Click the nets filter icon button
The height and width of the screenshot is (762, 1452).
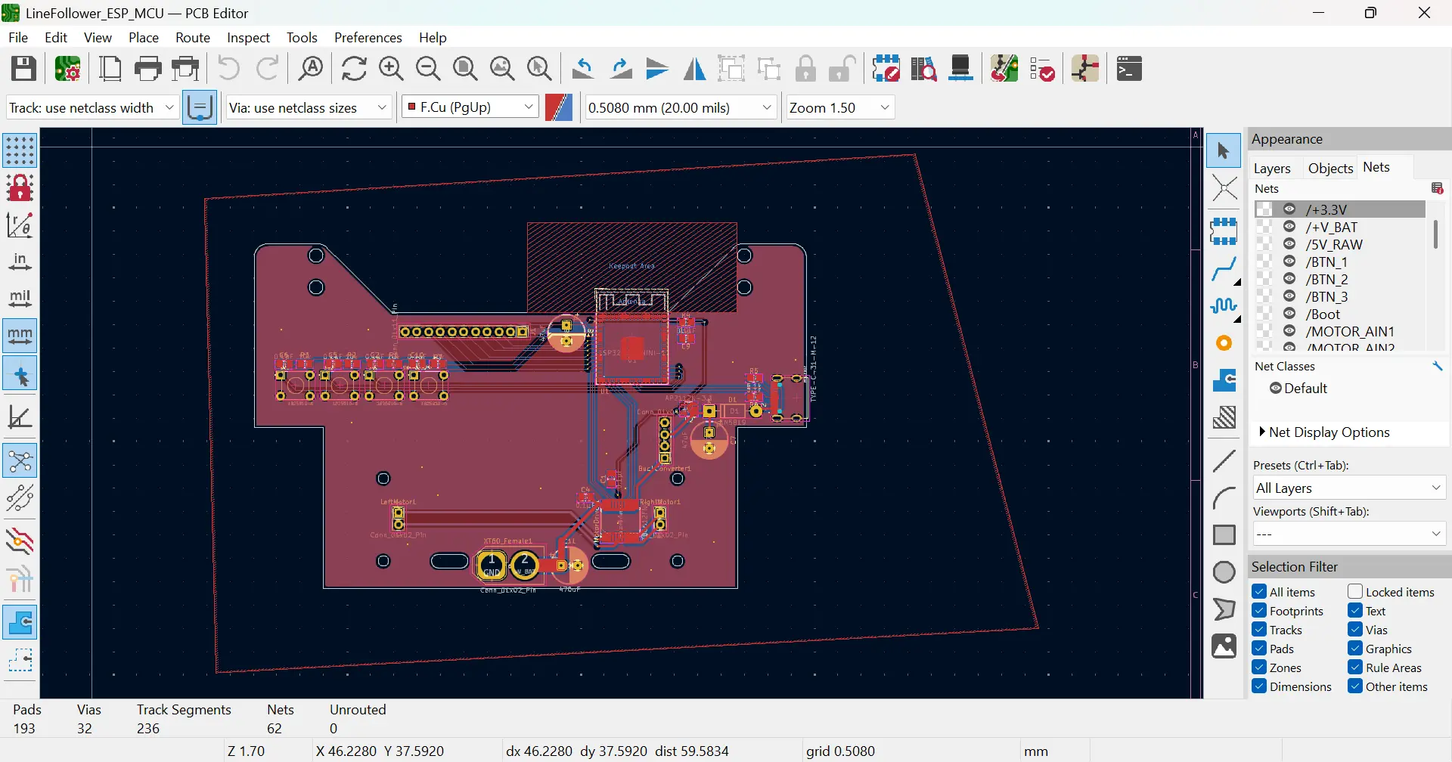(1438, 188)
